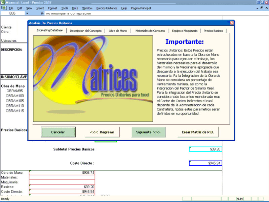Image resolution: width=269 pixels, height=202 pixels.
Task: Click the NUM indicator in status bar
Action: point(240,199)
